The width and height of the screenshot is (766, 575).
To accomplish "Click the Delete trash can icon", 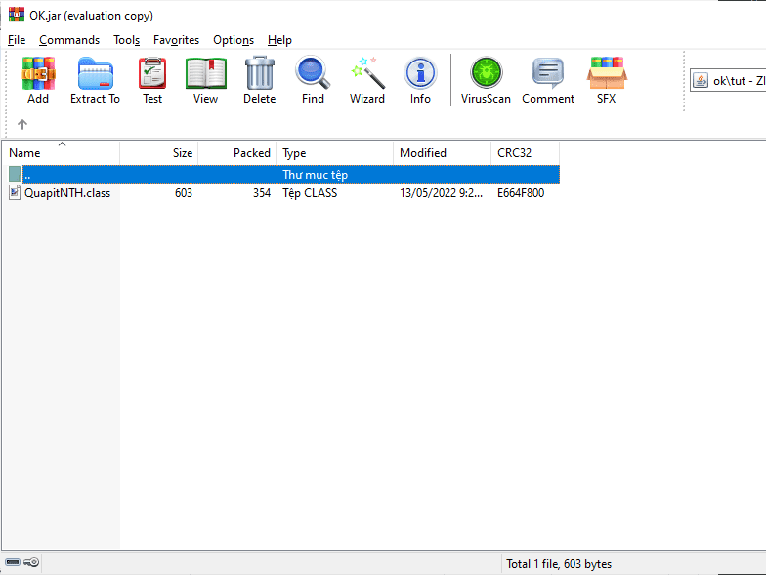I will [x=259, y=80].
